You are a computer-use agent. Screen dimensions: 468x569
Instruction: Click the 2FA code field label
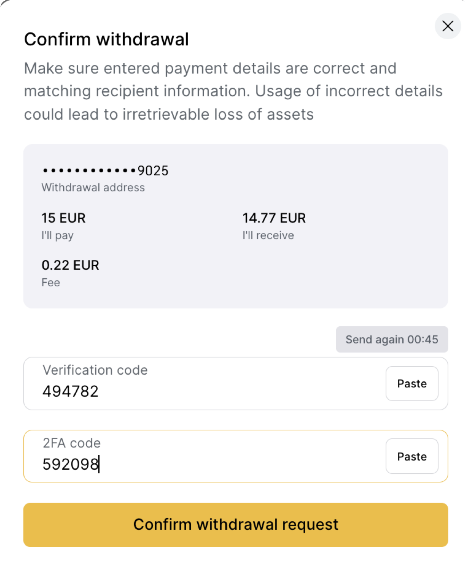coord(72,443)
